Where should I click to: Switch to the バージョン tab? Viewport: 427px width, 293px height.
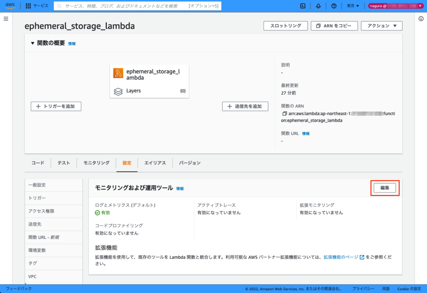[x=190, y=163]
